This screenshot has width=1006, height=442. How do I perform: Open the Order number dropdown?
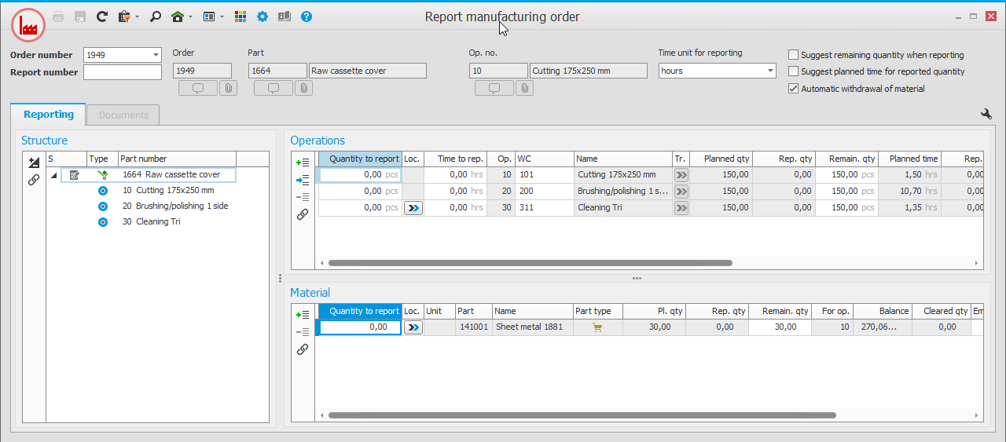tap(156, 55)
